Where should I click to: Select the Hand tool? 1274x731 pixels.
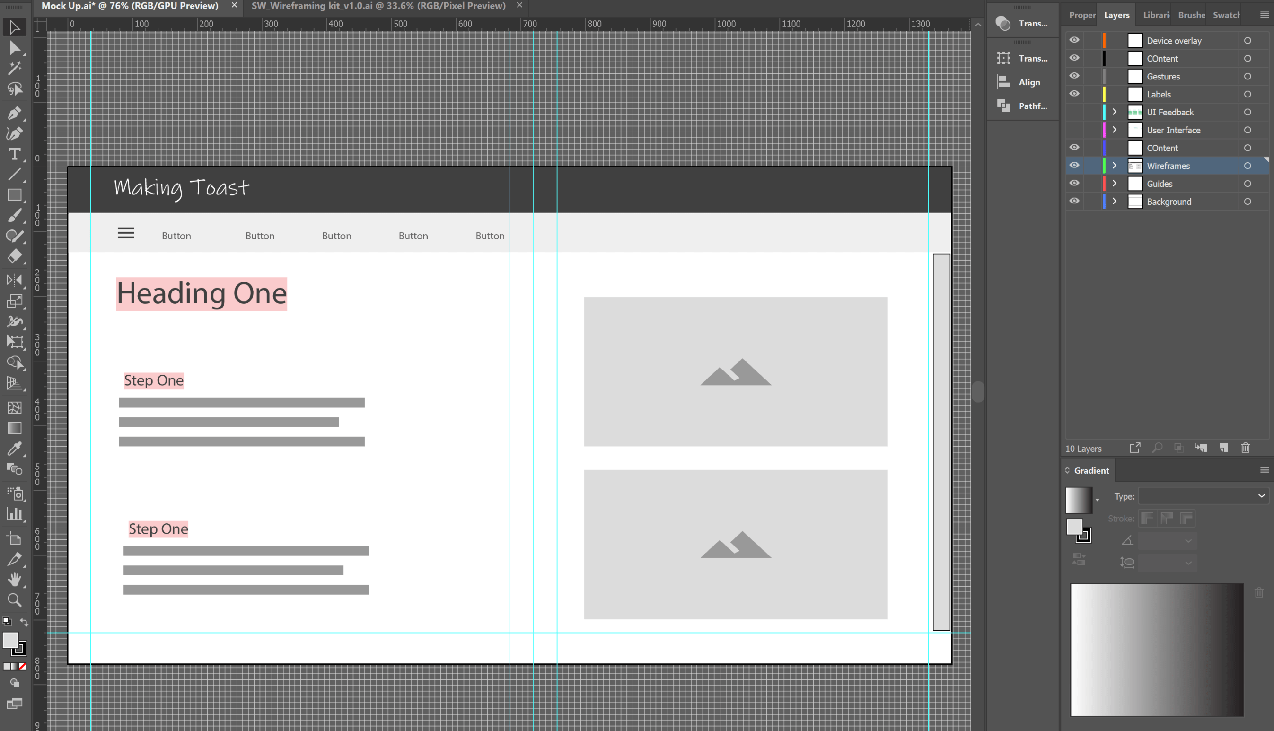coord(14,580)
